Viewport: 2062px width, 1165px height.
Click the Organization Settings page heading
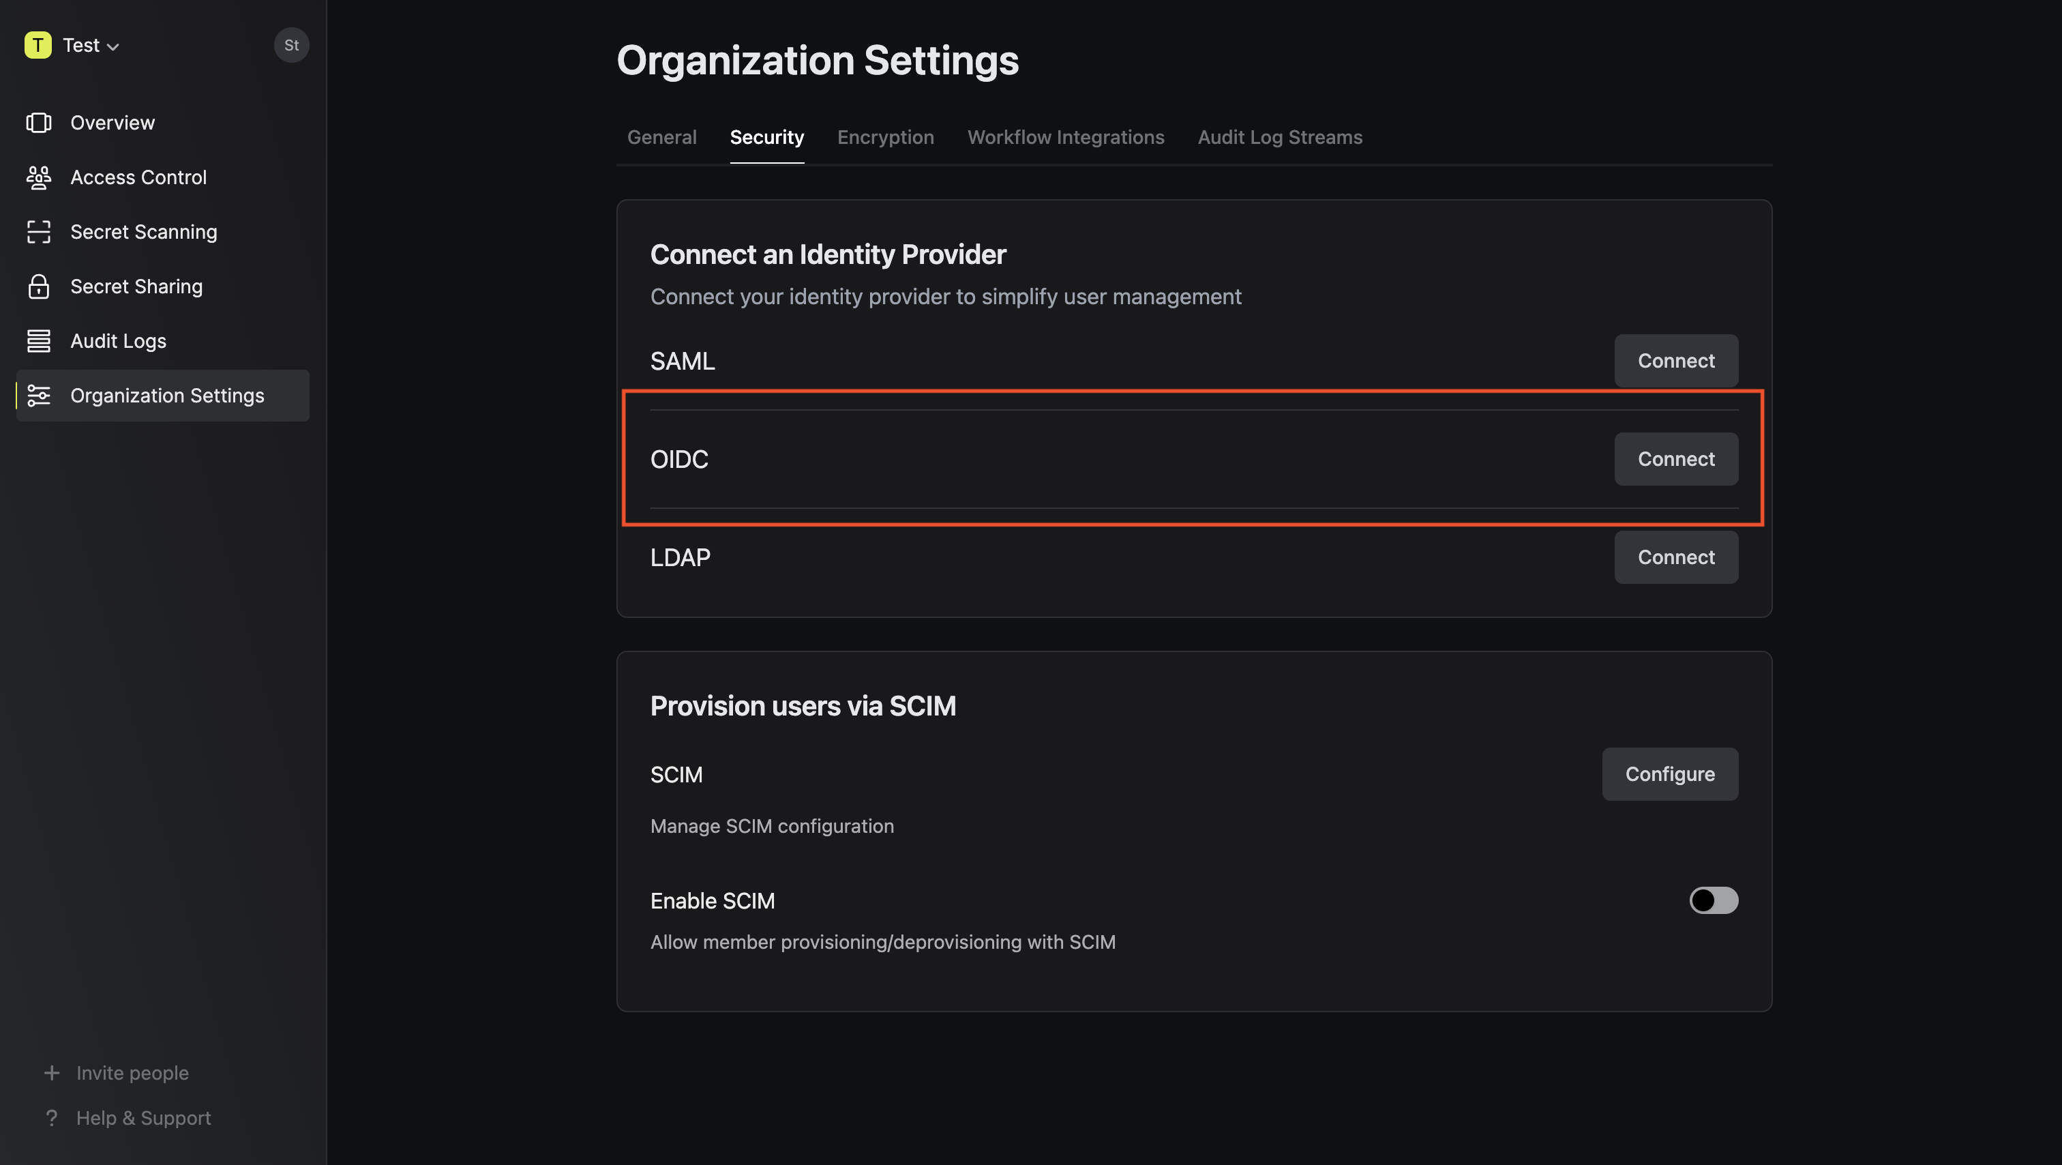pos(818,60)
